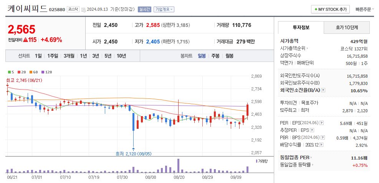Click the 코스닥 market badge
Image resolution: width=379 pixels, height=183 pixels.
click(73, 10)
